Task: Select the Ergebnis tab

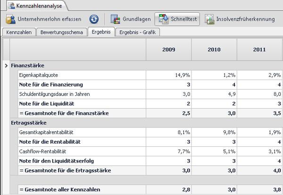Action: [x=101, y=32]
